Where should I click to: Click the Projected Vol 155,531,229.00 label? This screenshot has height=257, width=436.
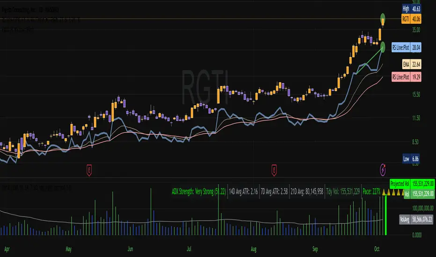tap(412, 184)
